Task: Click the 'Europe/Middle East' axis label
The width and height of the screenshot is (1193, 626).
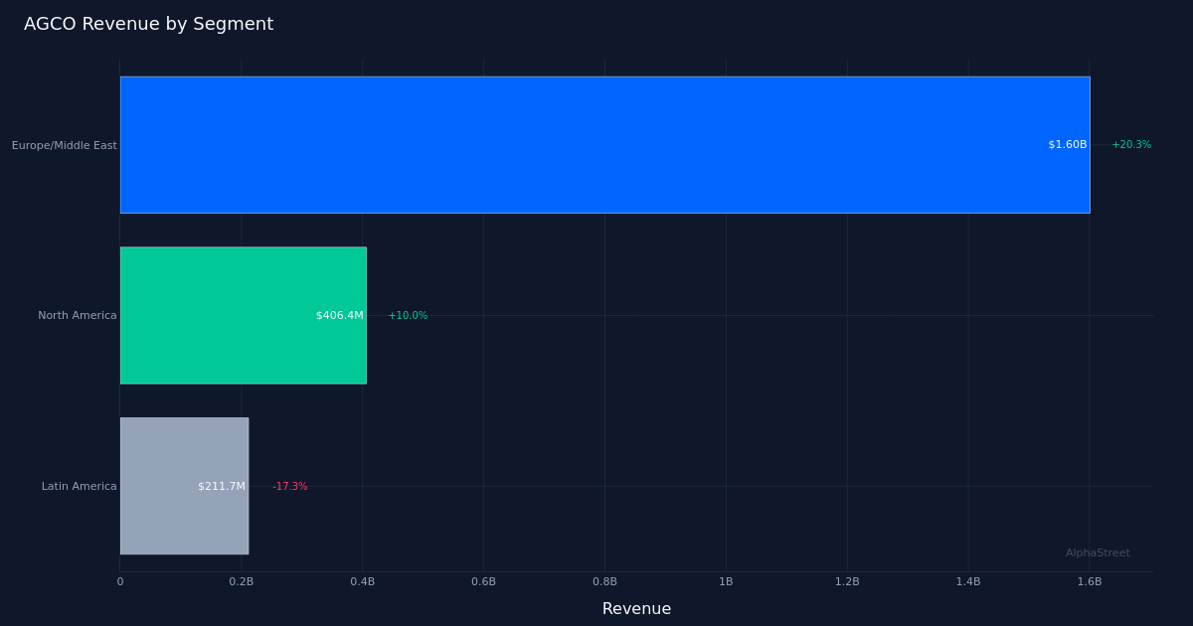Action: click(x=65, y=145)
